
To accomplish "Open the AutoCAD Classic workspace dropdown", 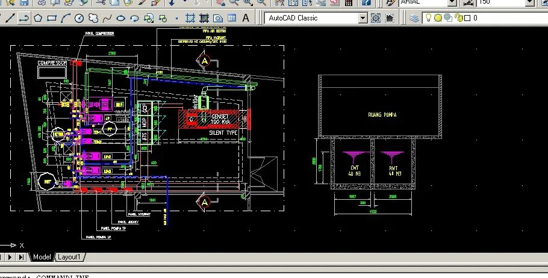I will coord(316,18).
